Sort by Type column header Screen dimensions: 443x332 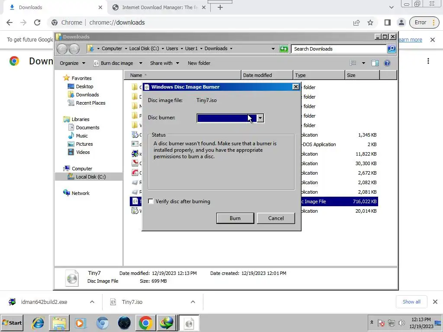[319, 75]
